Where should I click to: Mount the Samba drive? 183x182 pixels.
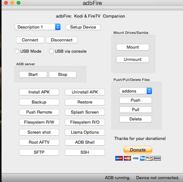click(x=132, y=47)
